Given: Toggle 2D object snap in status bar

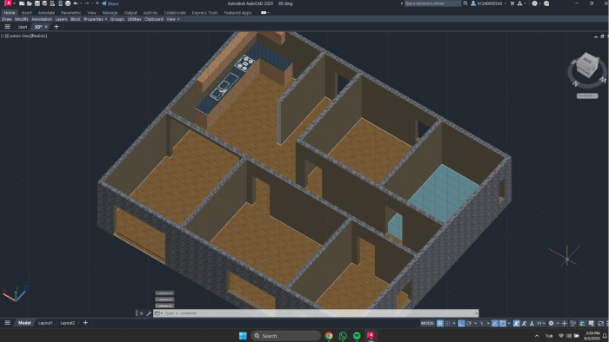Looking at the screenshot, I should [503, 323].
